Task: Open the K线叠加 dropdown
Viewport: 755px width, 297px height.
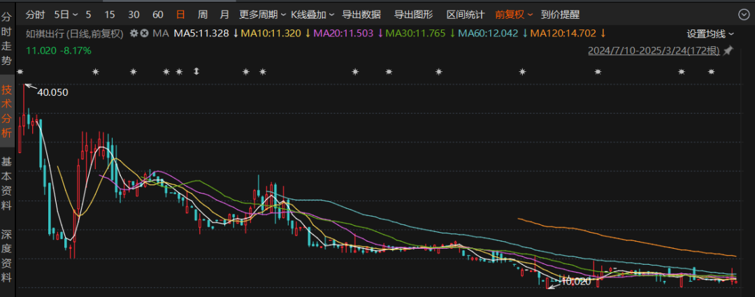Action: click(x=312, y=14)
